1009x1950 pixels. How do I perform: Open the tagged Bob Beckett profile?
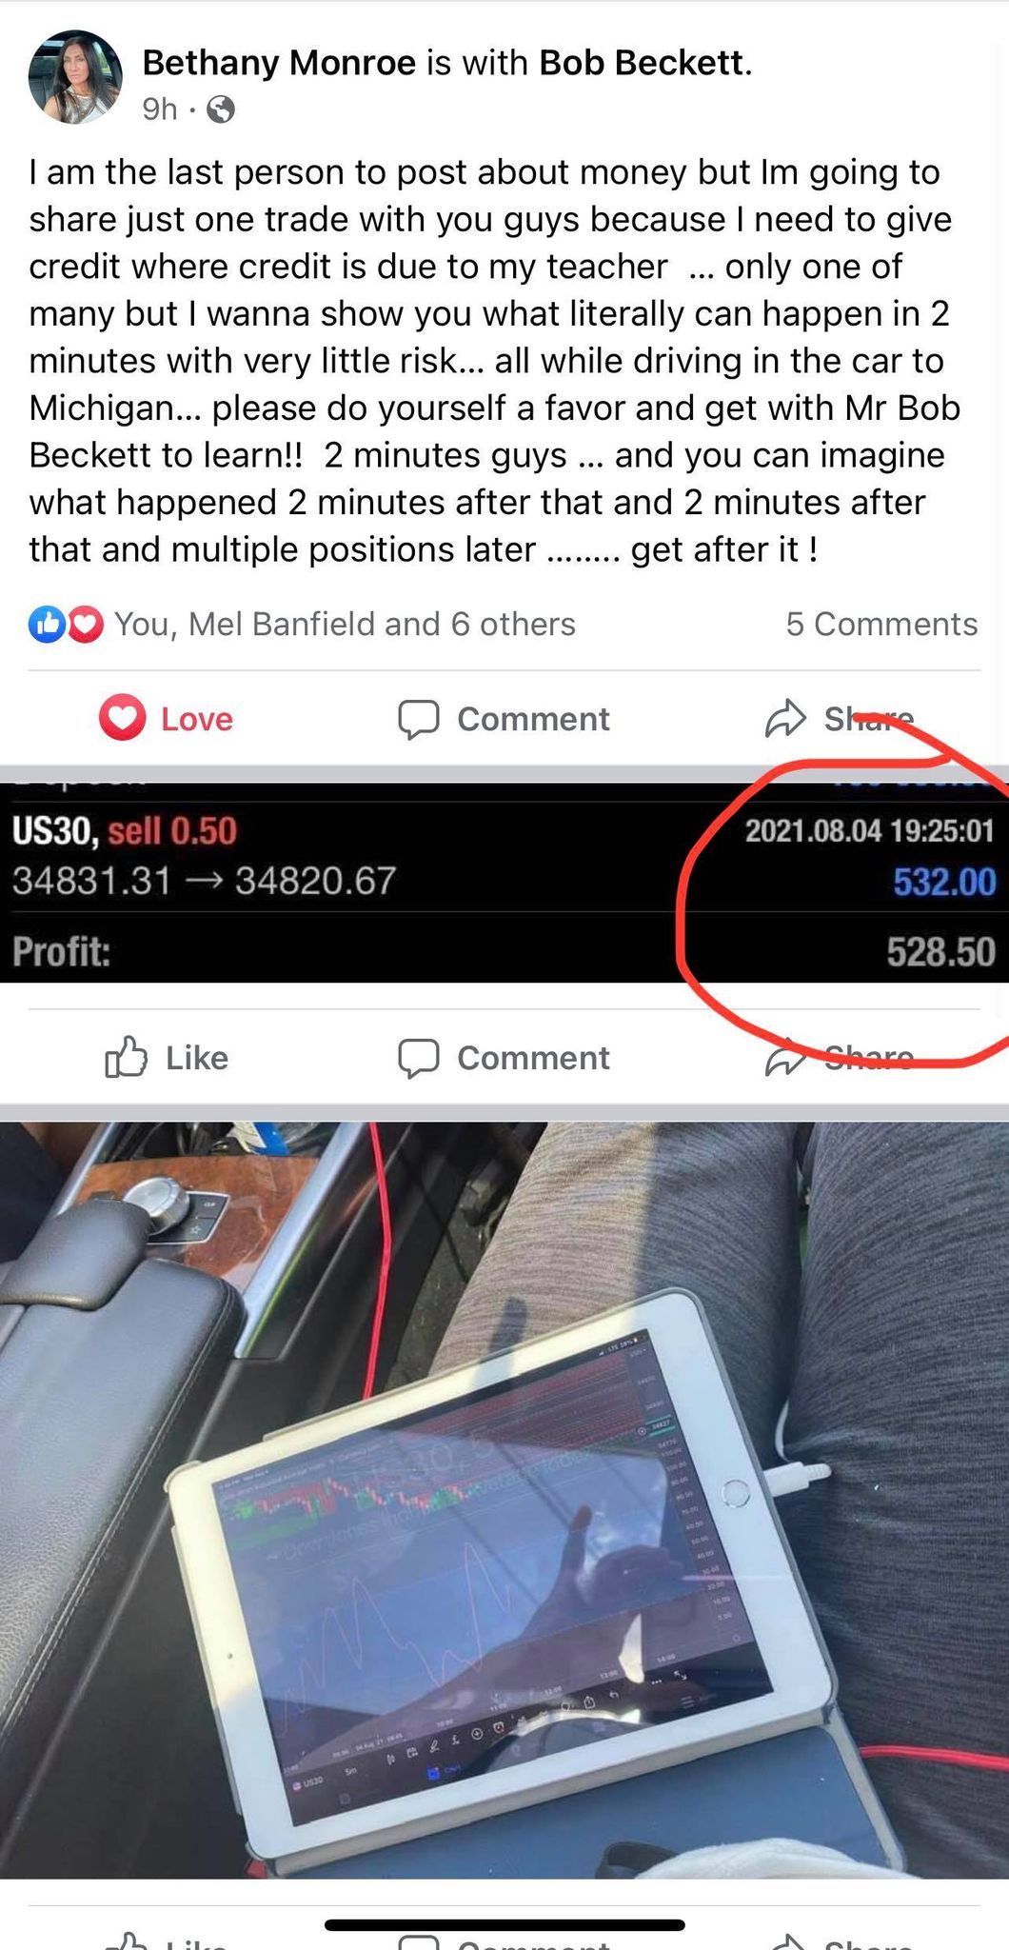point(645,63)
